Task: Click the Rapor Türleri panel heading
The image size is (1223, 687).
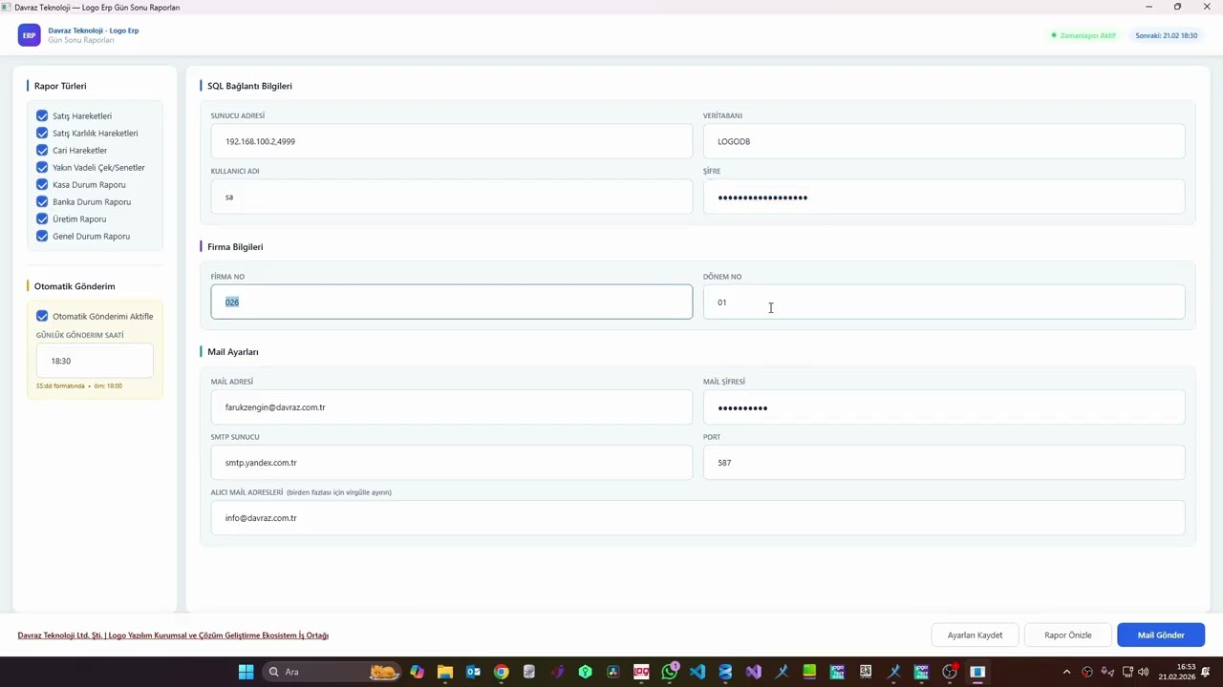Action: pos(60,86)
